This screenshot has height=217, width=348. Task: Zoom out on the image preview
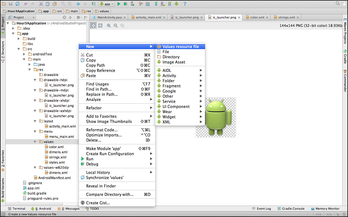116,25
